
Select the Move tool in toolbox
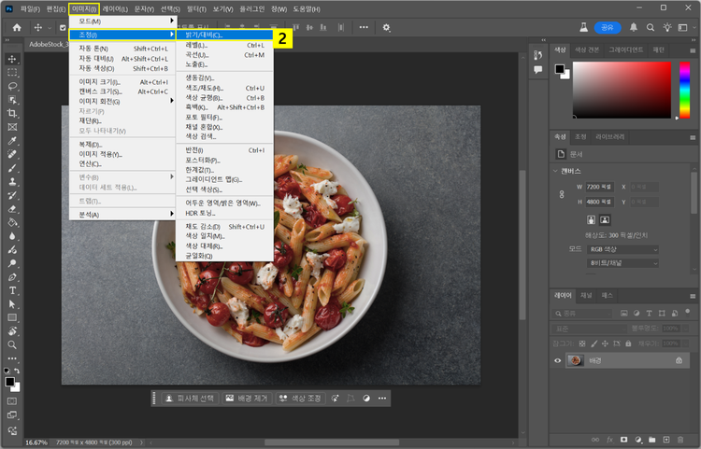point(12,59)
